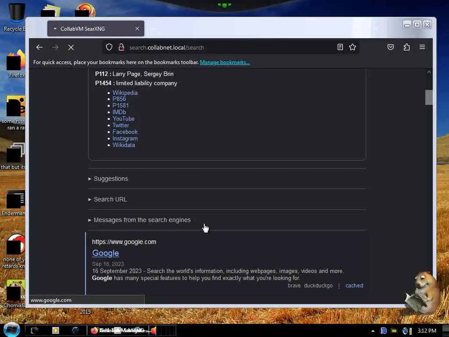Open the tracking protection shield icon
449x337 pixels.
(x=109, y=47)
